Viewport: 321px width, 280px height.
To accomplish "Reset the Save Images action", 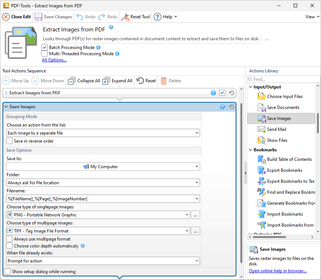I will point(232,107).
